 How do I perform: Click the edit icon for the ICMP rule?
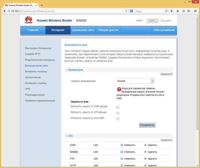pos(122,145)
